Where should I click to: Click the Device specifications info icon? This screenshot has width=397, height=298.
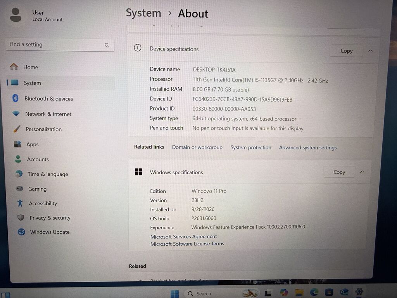tap(138, 48)
